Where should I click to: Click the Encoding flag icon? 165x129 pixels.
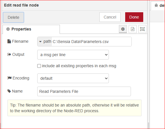pyautogui.click(x=9, y=78)
